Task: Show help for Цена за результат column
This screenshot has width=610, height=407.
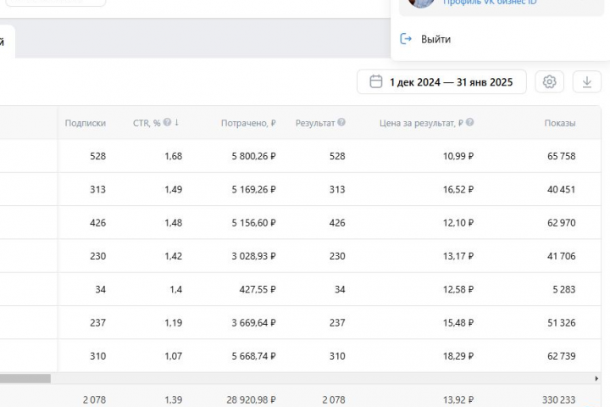Action: 469,122
